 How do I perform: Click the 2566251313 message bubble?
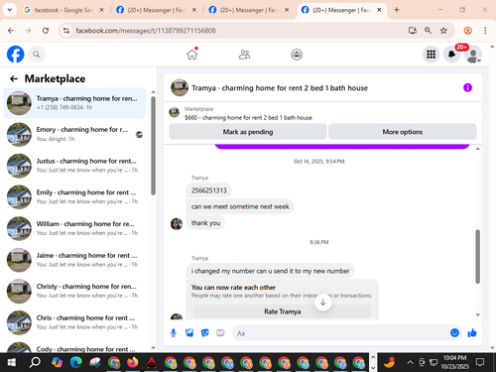208,190
